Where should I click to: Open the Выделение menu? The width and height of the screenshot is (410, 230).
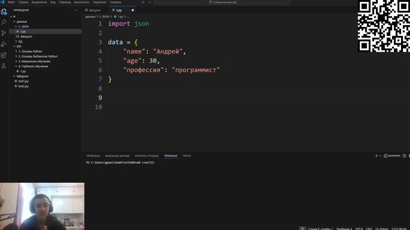[x=39, y=2]
